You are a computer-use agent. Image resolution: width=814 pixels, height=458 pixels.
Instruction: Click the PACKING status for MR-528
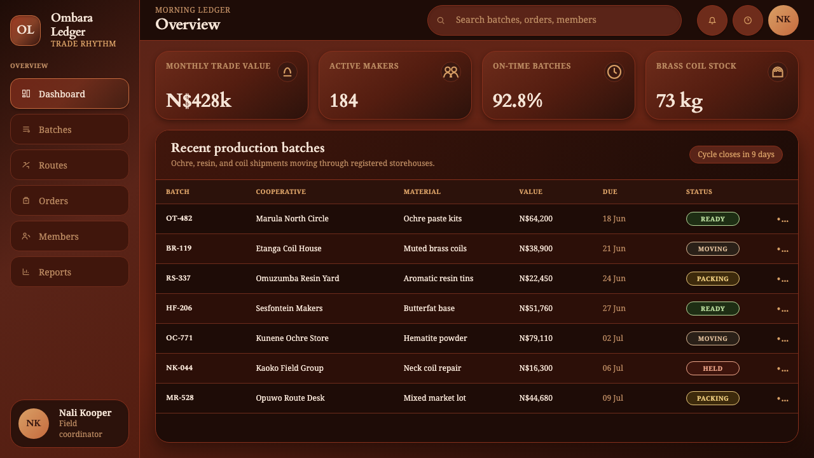coord(712,398)
